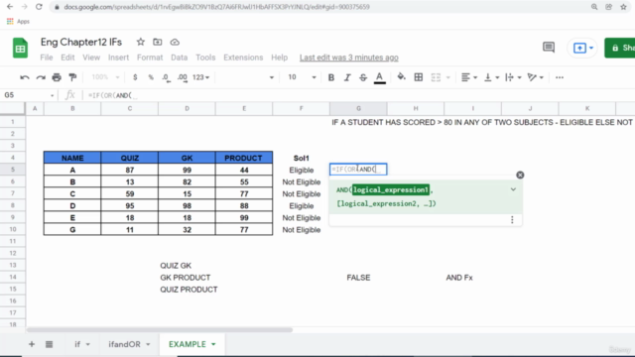The width and height of the screenshot is (635, 357).
Task: Open more number formats 123 dropdown
Action: (x=200, y=77)
